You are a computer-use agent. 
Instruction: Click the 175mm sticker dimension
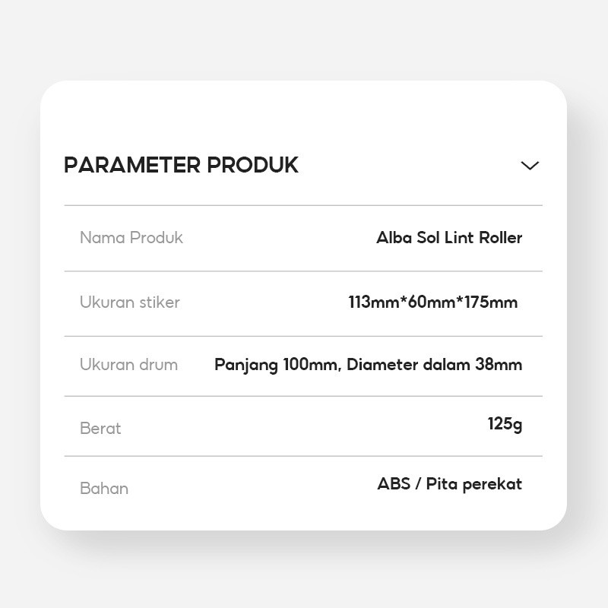point(489,302)
